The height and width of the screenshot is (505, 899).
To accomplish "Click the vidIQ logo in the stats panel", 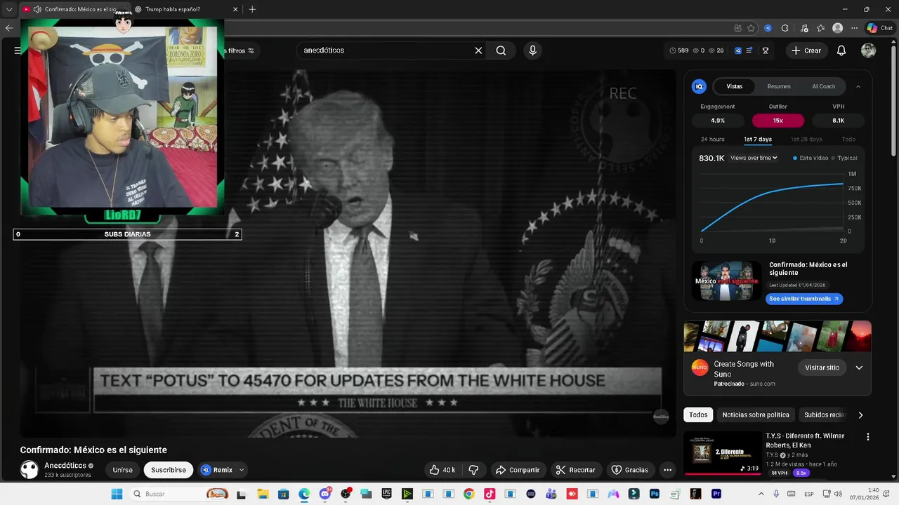I will point(699,86).
